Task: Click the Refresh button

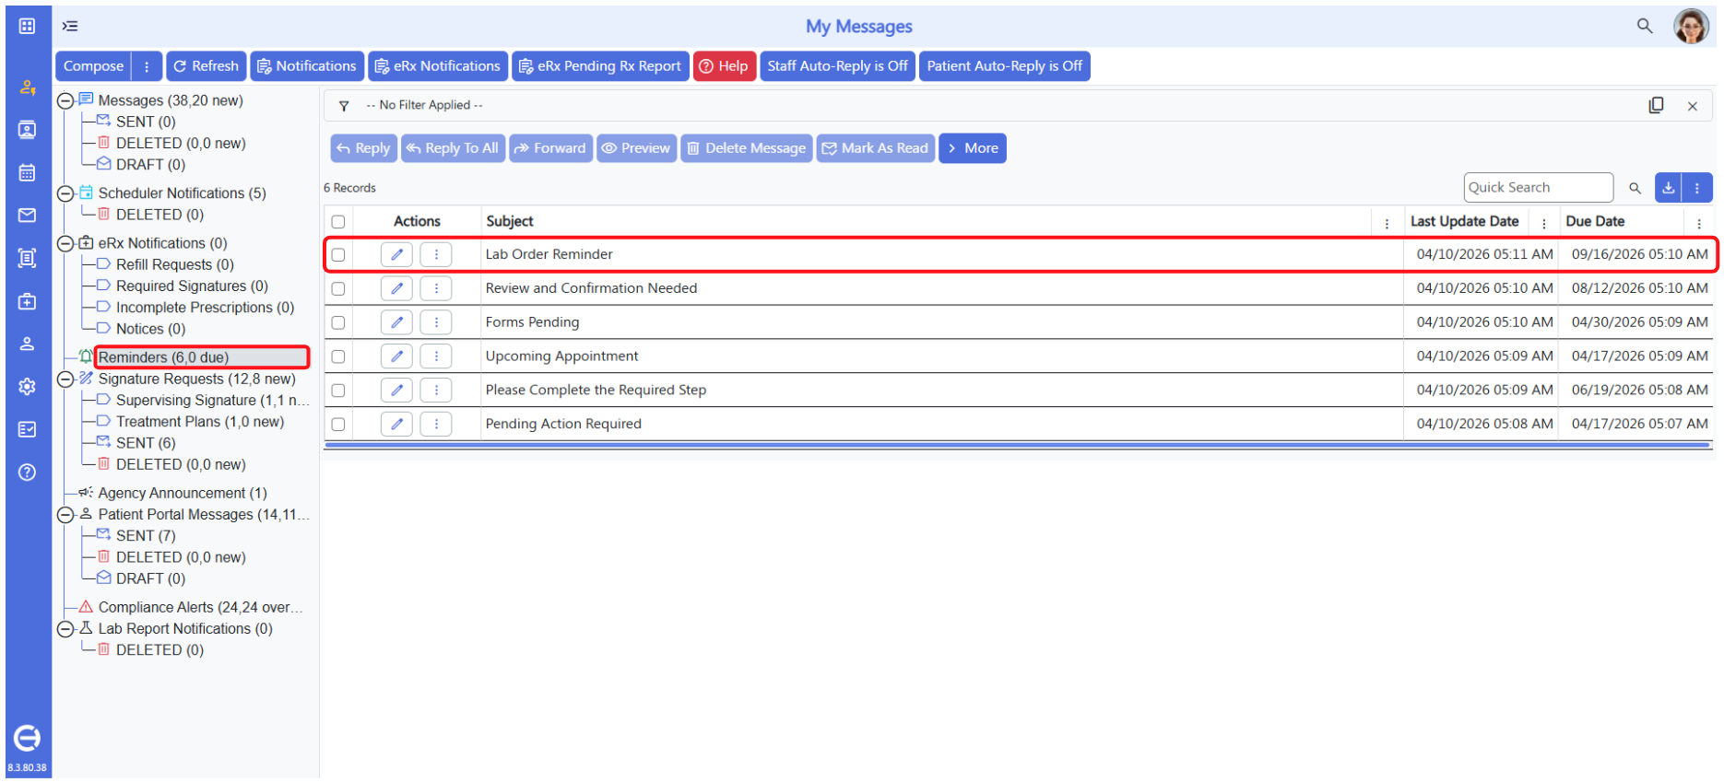Action: [x=206, y=66]
